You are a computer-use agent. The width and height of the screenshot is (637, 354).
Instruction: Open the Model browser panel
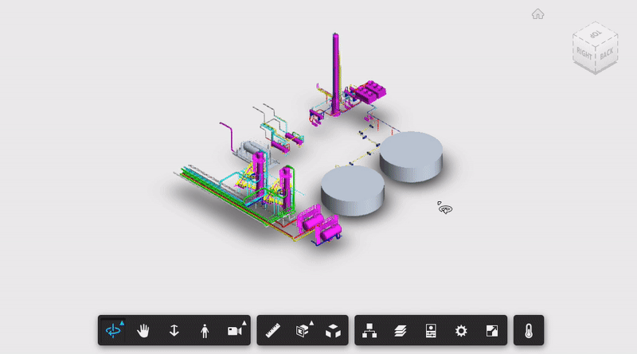tap(369, 331)
